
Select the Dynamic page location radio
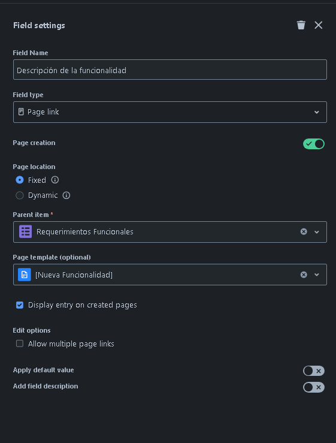pyautogui.click(x=20, y=195)
